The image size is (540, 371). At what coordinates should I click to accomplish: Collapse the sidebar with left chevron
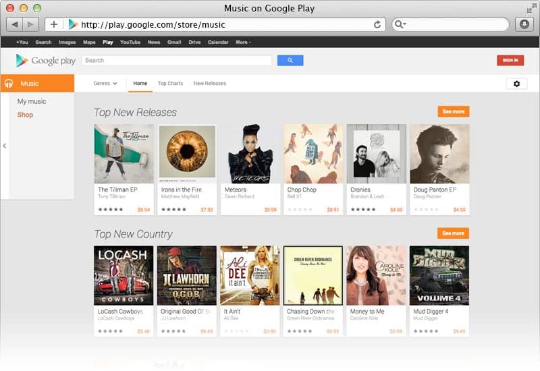click(x=5, y=146)
